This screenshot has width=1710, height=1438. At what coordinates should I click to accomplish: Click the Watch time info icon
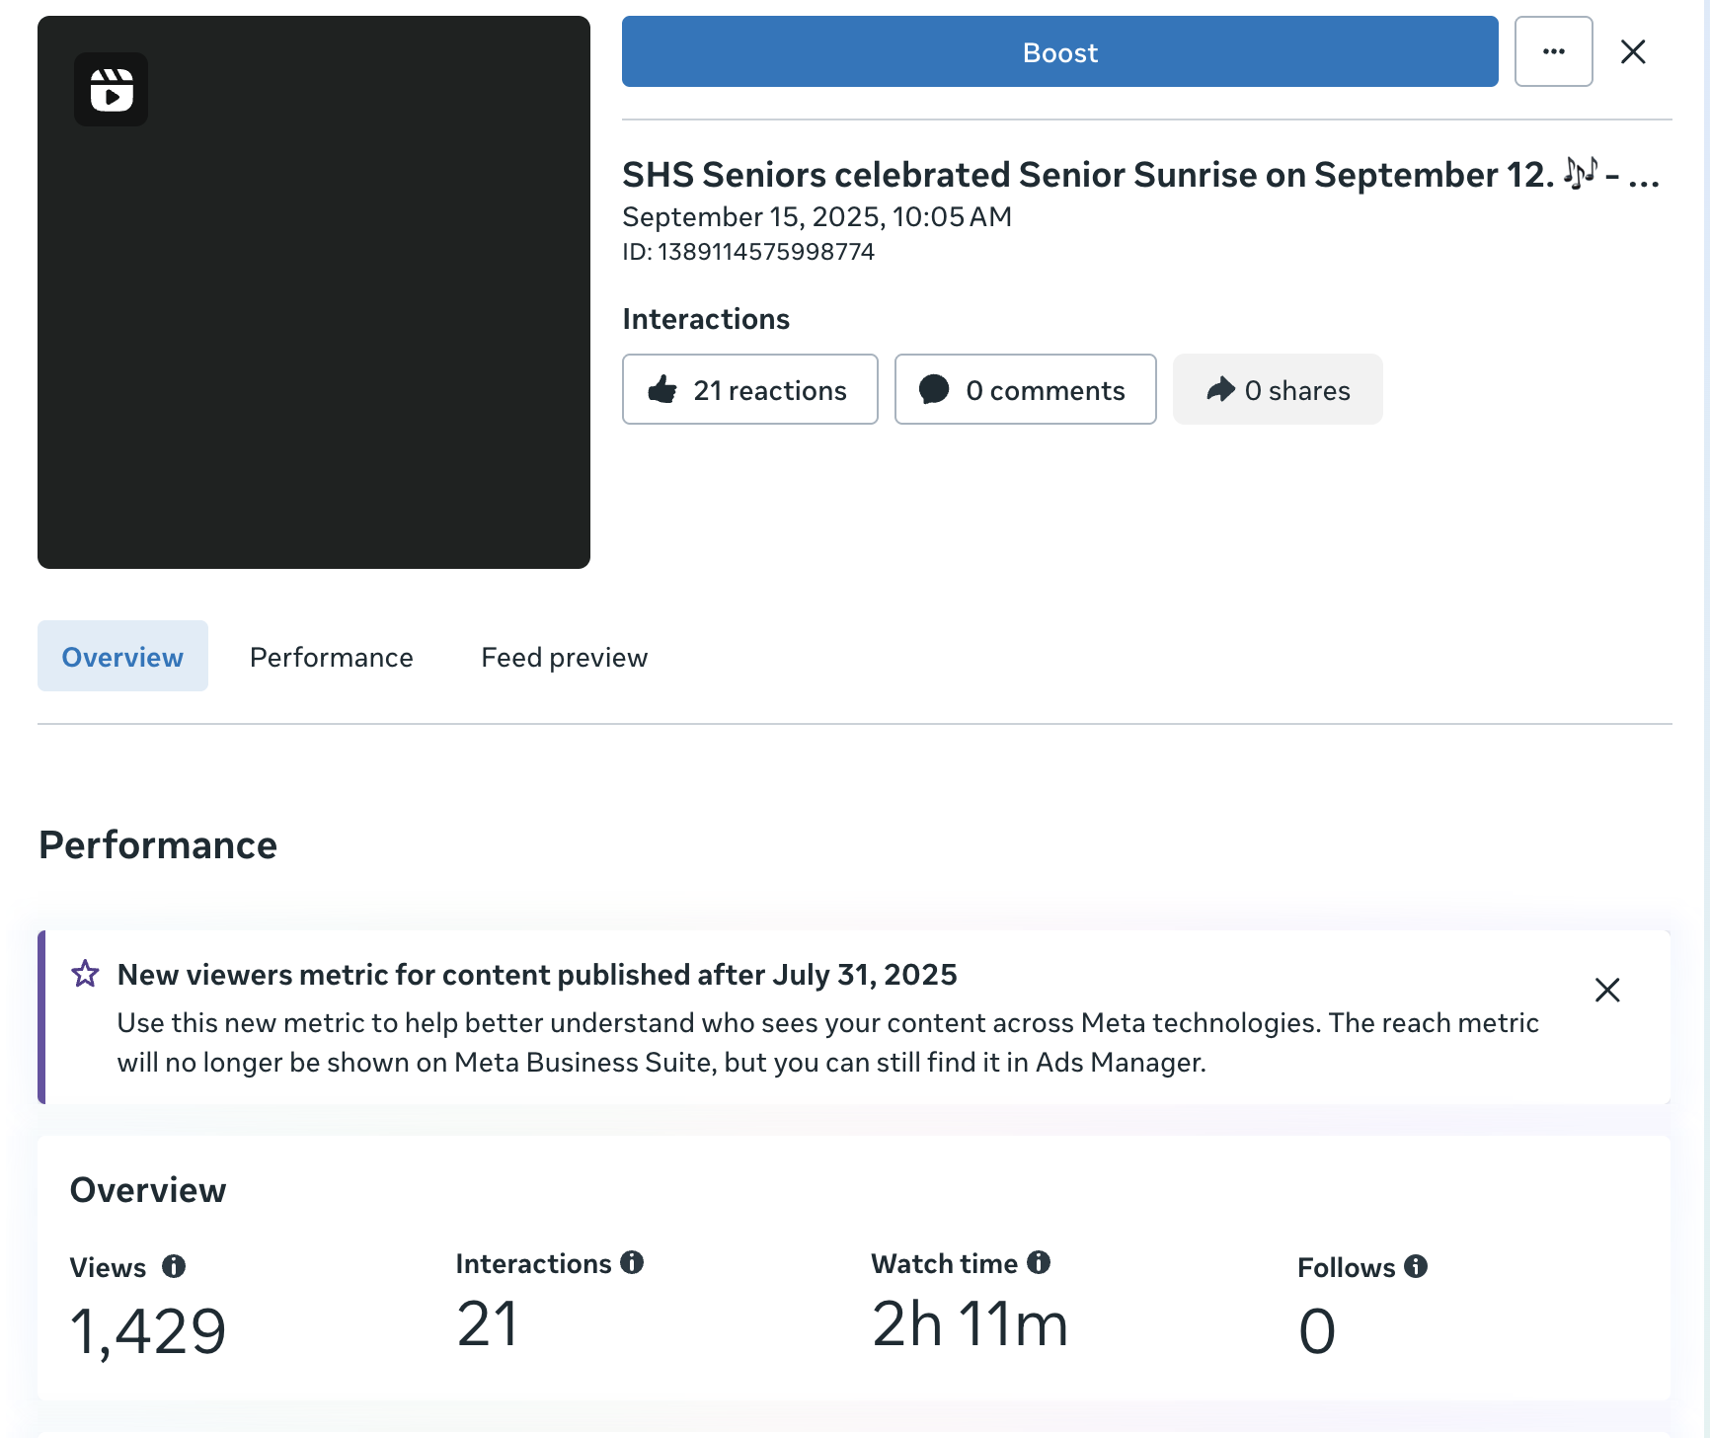tap(1039, 1262)
